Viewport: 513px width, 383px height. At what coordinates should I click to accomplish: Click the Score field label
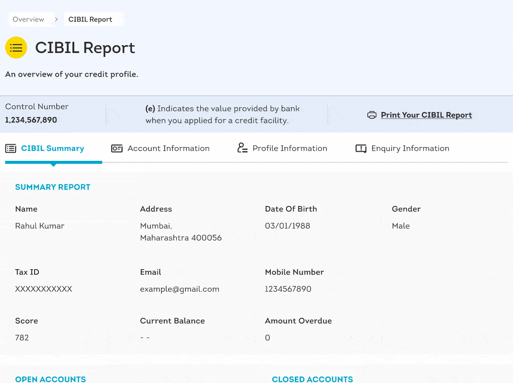26,321
